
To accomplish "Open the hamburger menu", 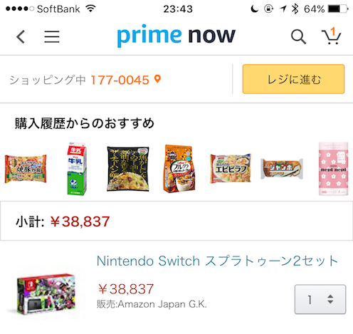I will tap(52, 37).
